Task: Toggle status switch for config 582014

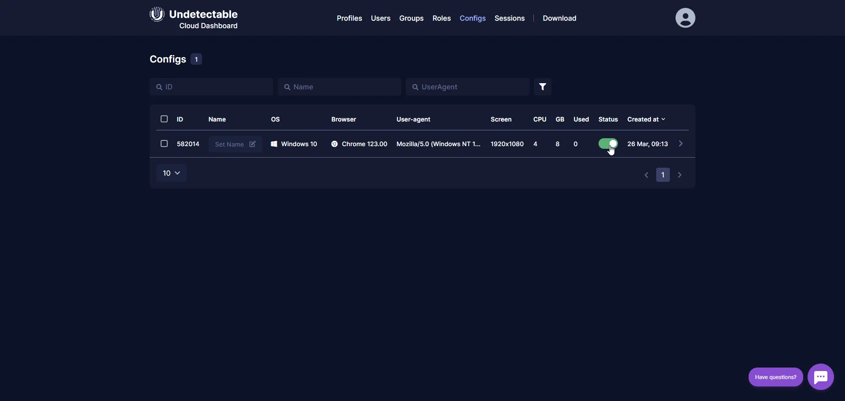Action: (x=608, y=143)
